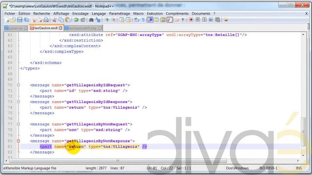Click the Paste clipboard icon
This screenshot has height=175, width=312.
68,19
